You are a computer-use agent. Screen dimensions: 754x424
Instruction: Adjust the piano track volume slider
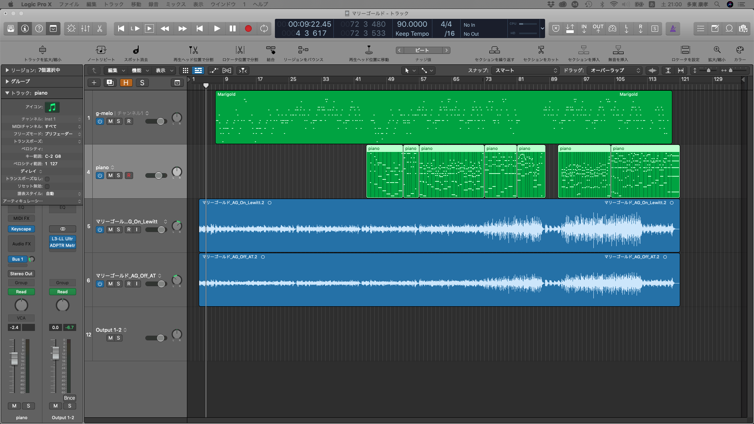[x=159, y=175]
